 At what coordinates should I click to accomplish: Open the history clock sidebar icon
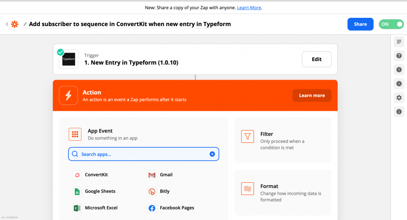(399, 83)
